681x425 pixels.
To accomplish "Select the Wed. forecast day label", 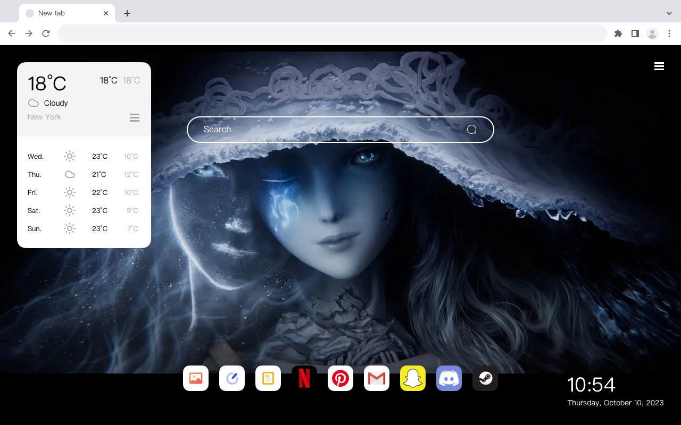I will click(36, 157).
